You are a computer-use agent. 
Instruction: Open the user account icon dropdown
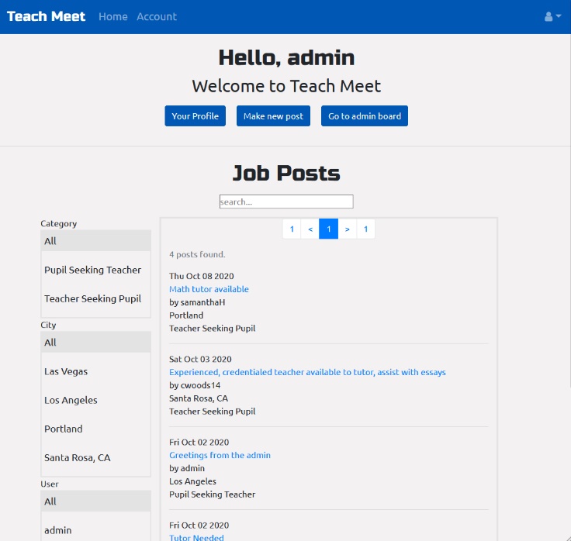552,16
